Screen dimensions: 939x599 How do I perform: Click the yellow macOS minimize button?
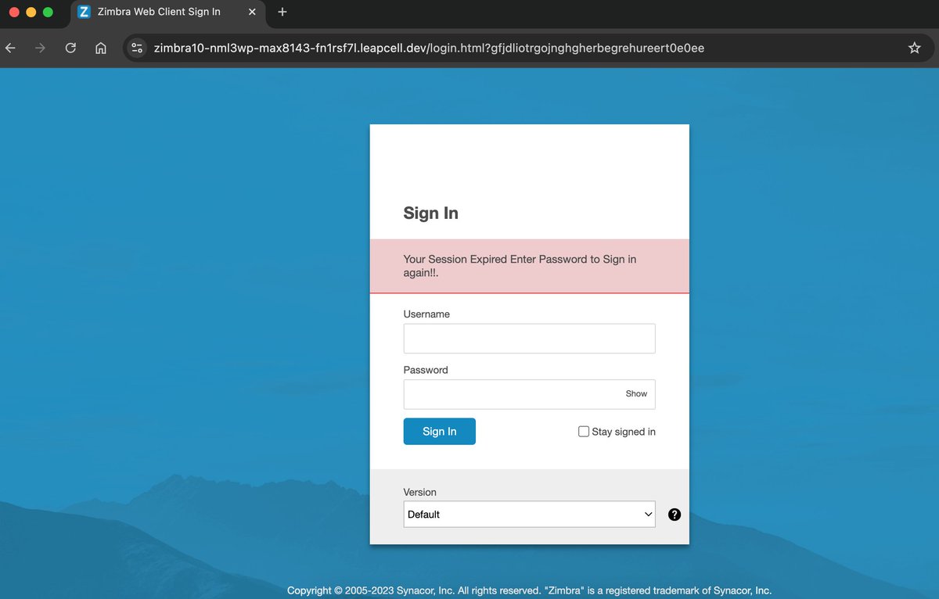[31, 12]
